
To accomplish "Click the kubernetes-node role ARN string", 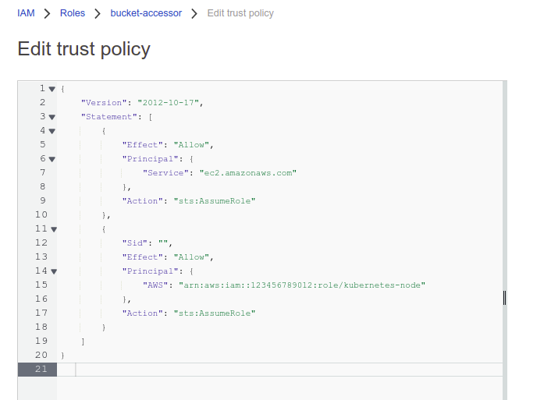I will pyautogui.click(x=302, y=285).
